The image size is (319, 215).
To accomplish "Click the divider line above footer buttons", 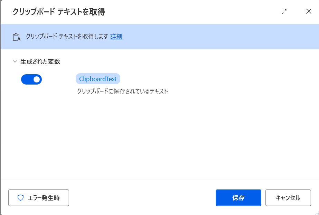I will (x=160, y=179).
